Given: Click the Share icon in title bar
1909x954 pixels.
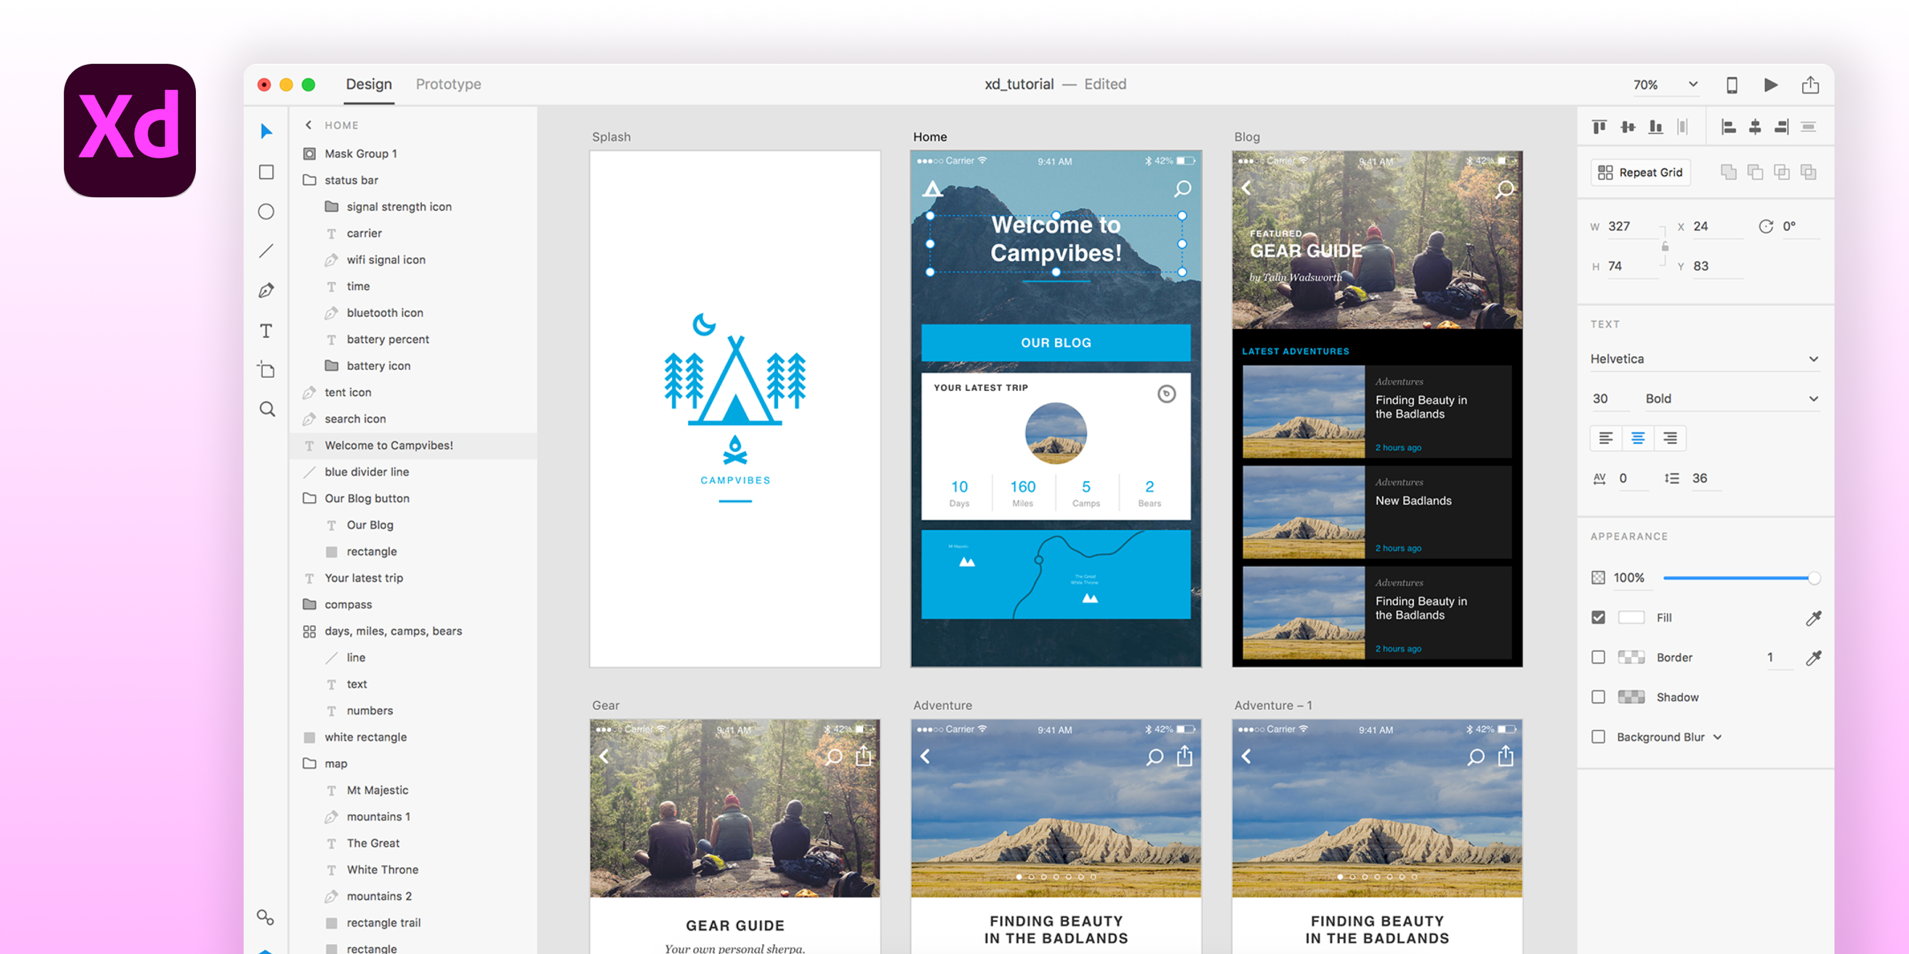Looking at the screenshot, I should click(1811, 85).
